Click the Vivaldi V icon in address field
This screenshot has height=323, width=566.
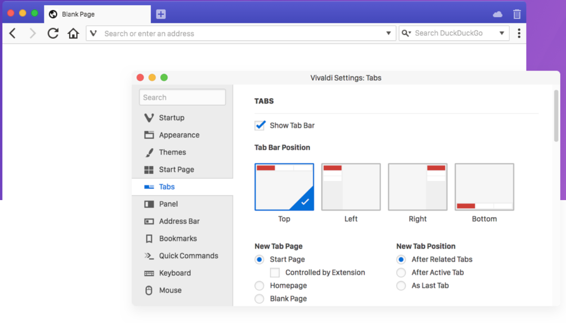[x=93, y=33]
